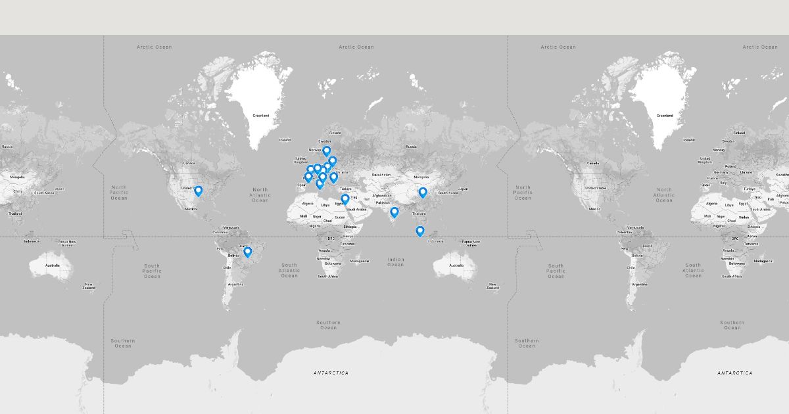This screenshot has height=414, width=789.
Task: Click the ocean marker west of Indonesia
Action: 419,231
